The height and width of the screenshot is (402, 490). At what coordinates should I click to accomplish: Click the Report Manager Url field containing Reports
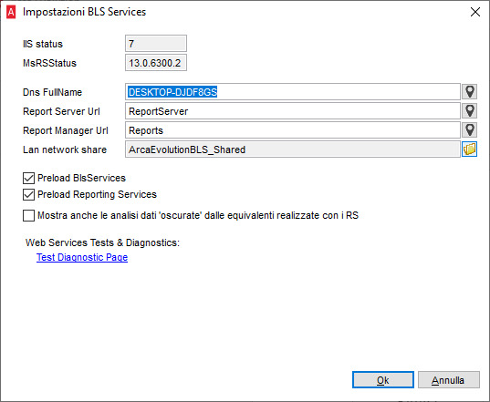point(293,129)
